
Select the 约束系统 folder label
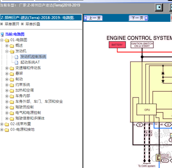(x=23, y=85)
